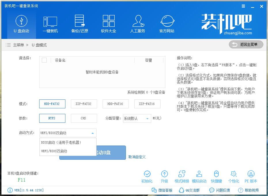Screen dimensions: 268x196
Task: Toggle the CHS parameter
Action: (84, 118)
